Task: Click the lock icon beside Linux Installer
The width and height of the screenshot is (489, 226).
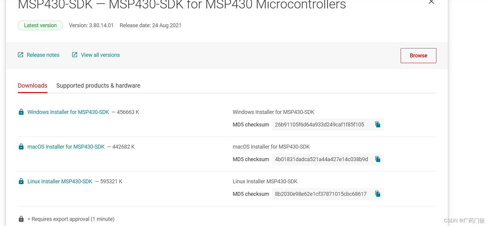Action: tap(21, 181)
